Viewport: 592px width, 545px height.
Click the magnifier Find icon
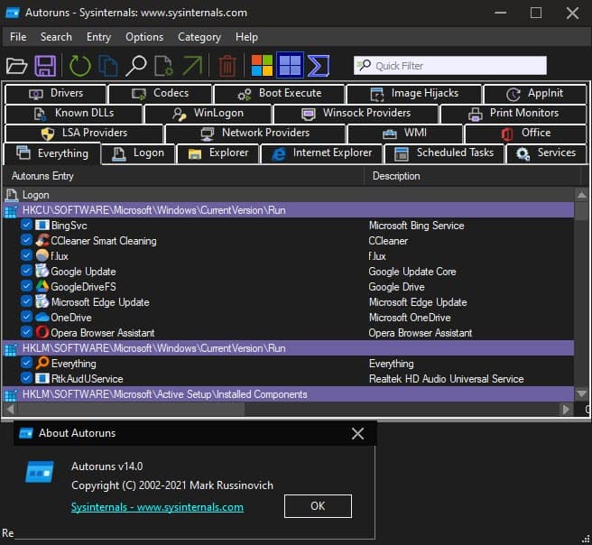(135, 65)
